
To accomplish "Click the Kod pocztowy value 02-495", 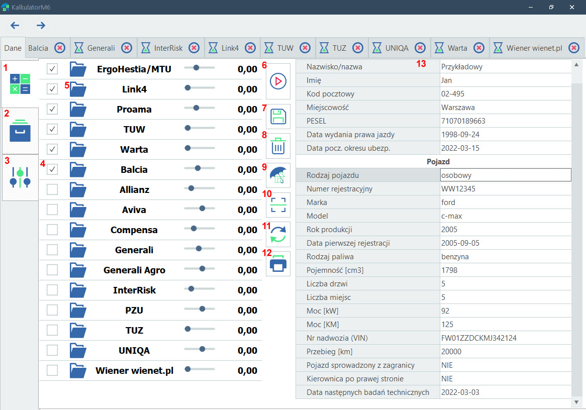I will pos(506,94).
